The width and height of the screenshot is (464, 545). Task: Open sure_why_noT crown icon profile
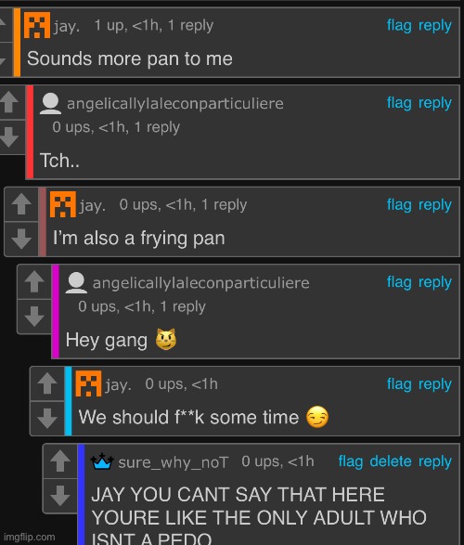[102, 462]
